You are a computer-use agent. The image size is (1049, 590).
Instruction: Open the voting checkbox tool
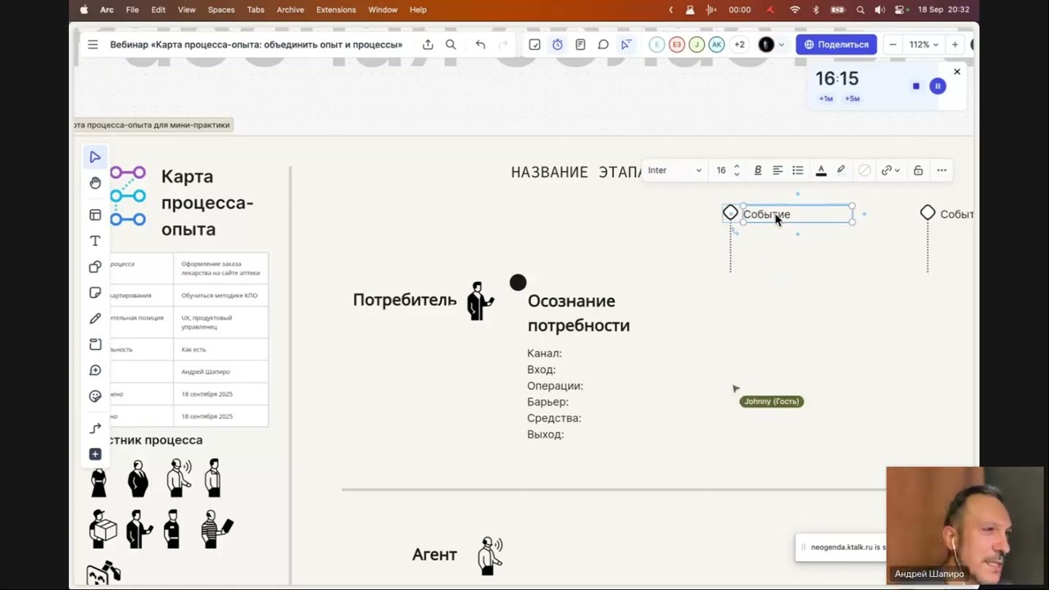click(534, 44)
